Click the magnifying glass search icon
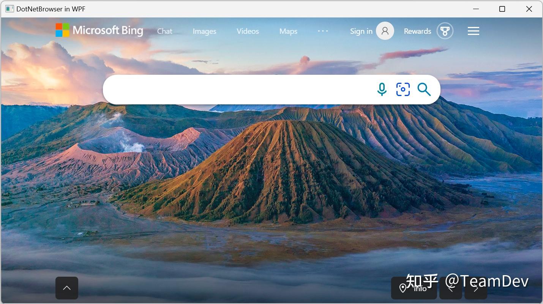 [x=424, y=90]
